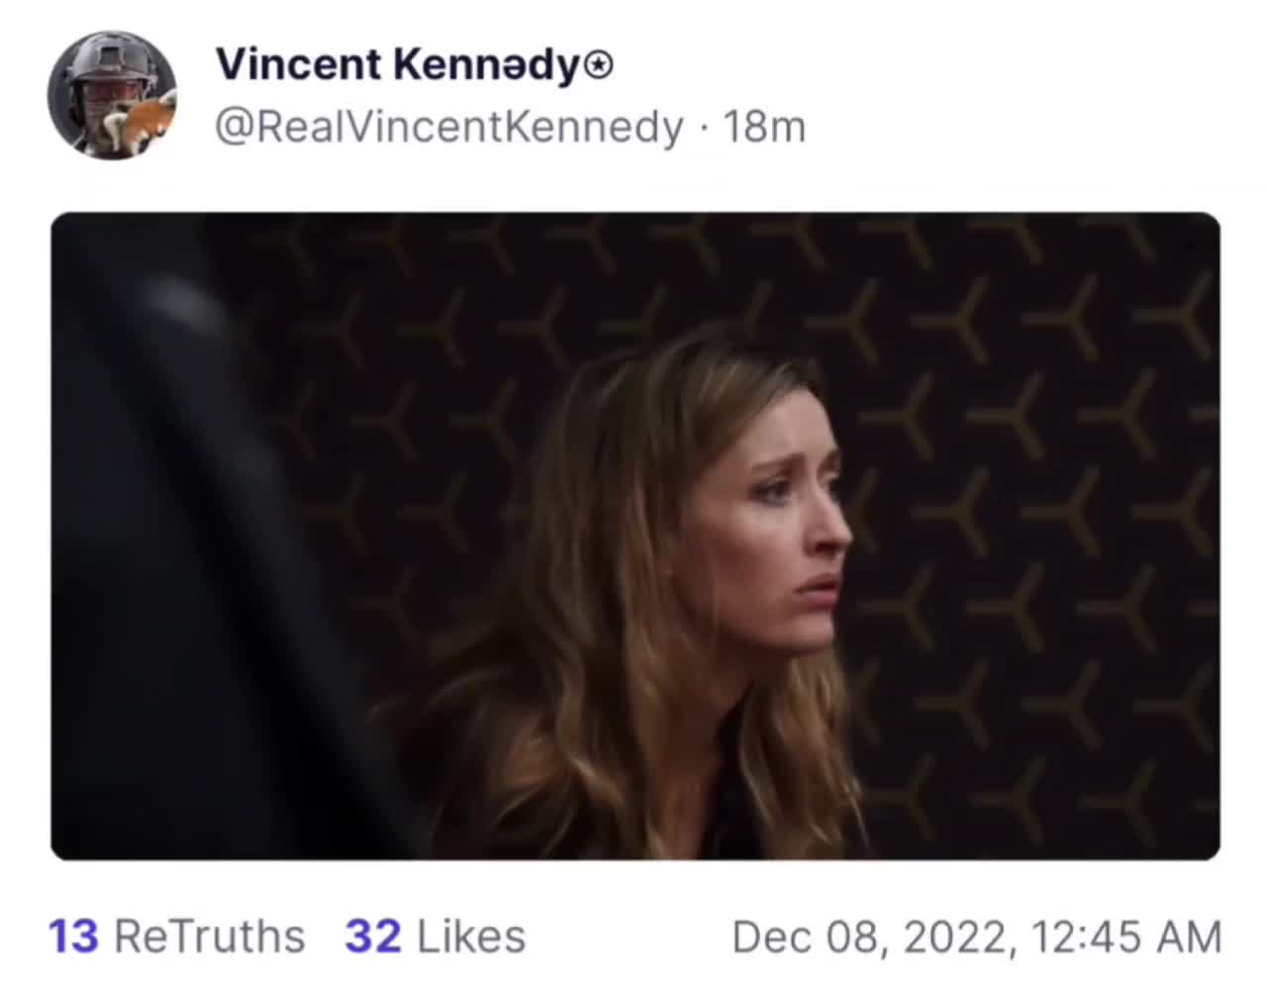Viewport: 1267px width, 988px height.
Task: Click the woman's face in the video
Action: pyautogui.click(x=792, y=535)
